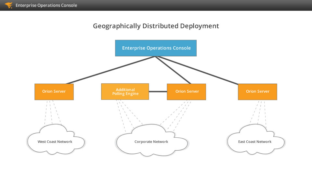
Task: Select the West Coast Network cloud
Action: click(x=56, y=140)
